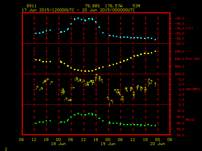Click the 60.0 humidity tick label
Image resolution: width=202 pixels, height=151 pixels.
coord(180,123)
